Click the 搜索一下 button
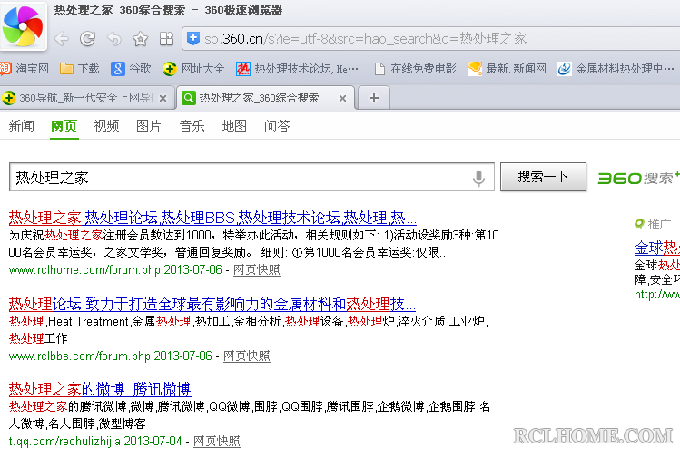The height and width of the screenshot is (458, 680). (544, 177)
